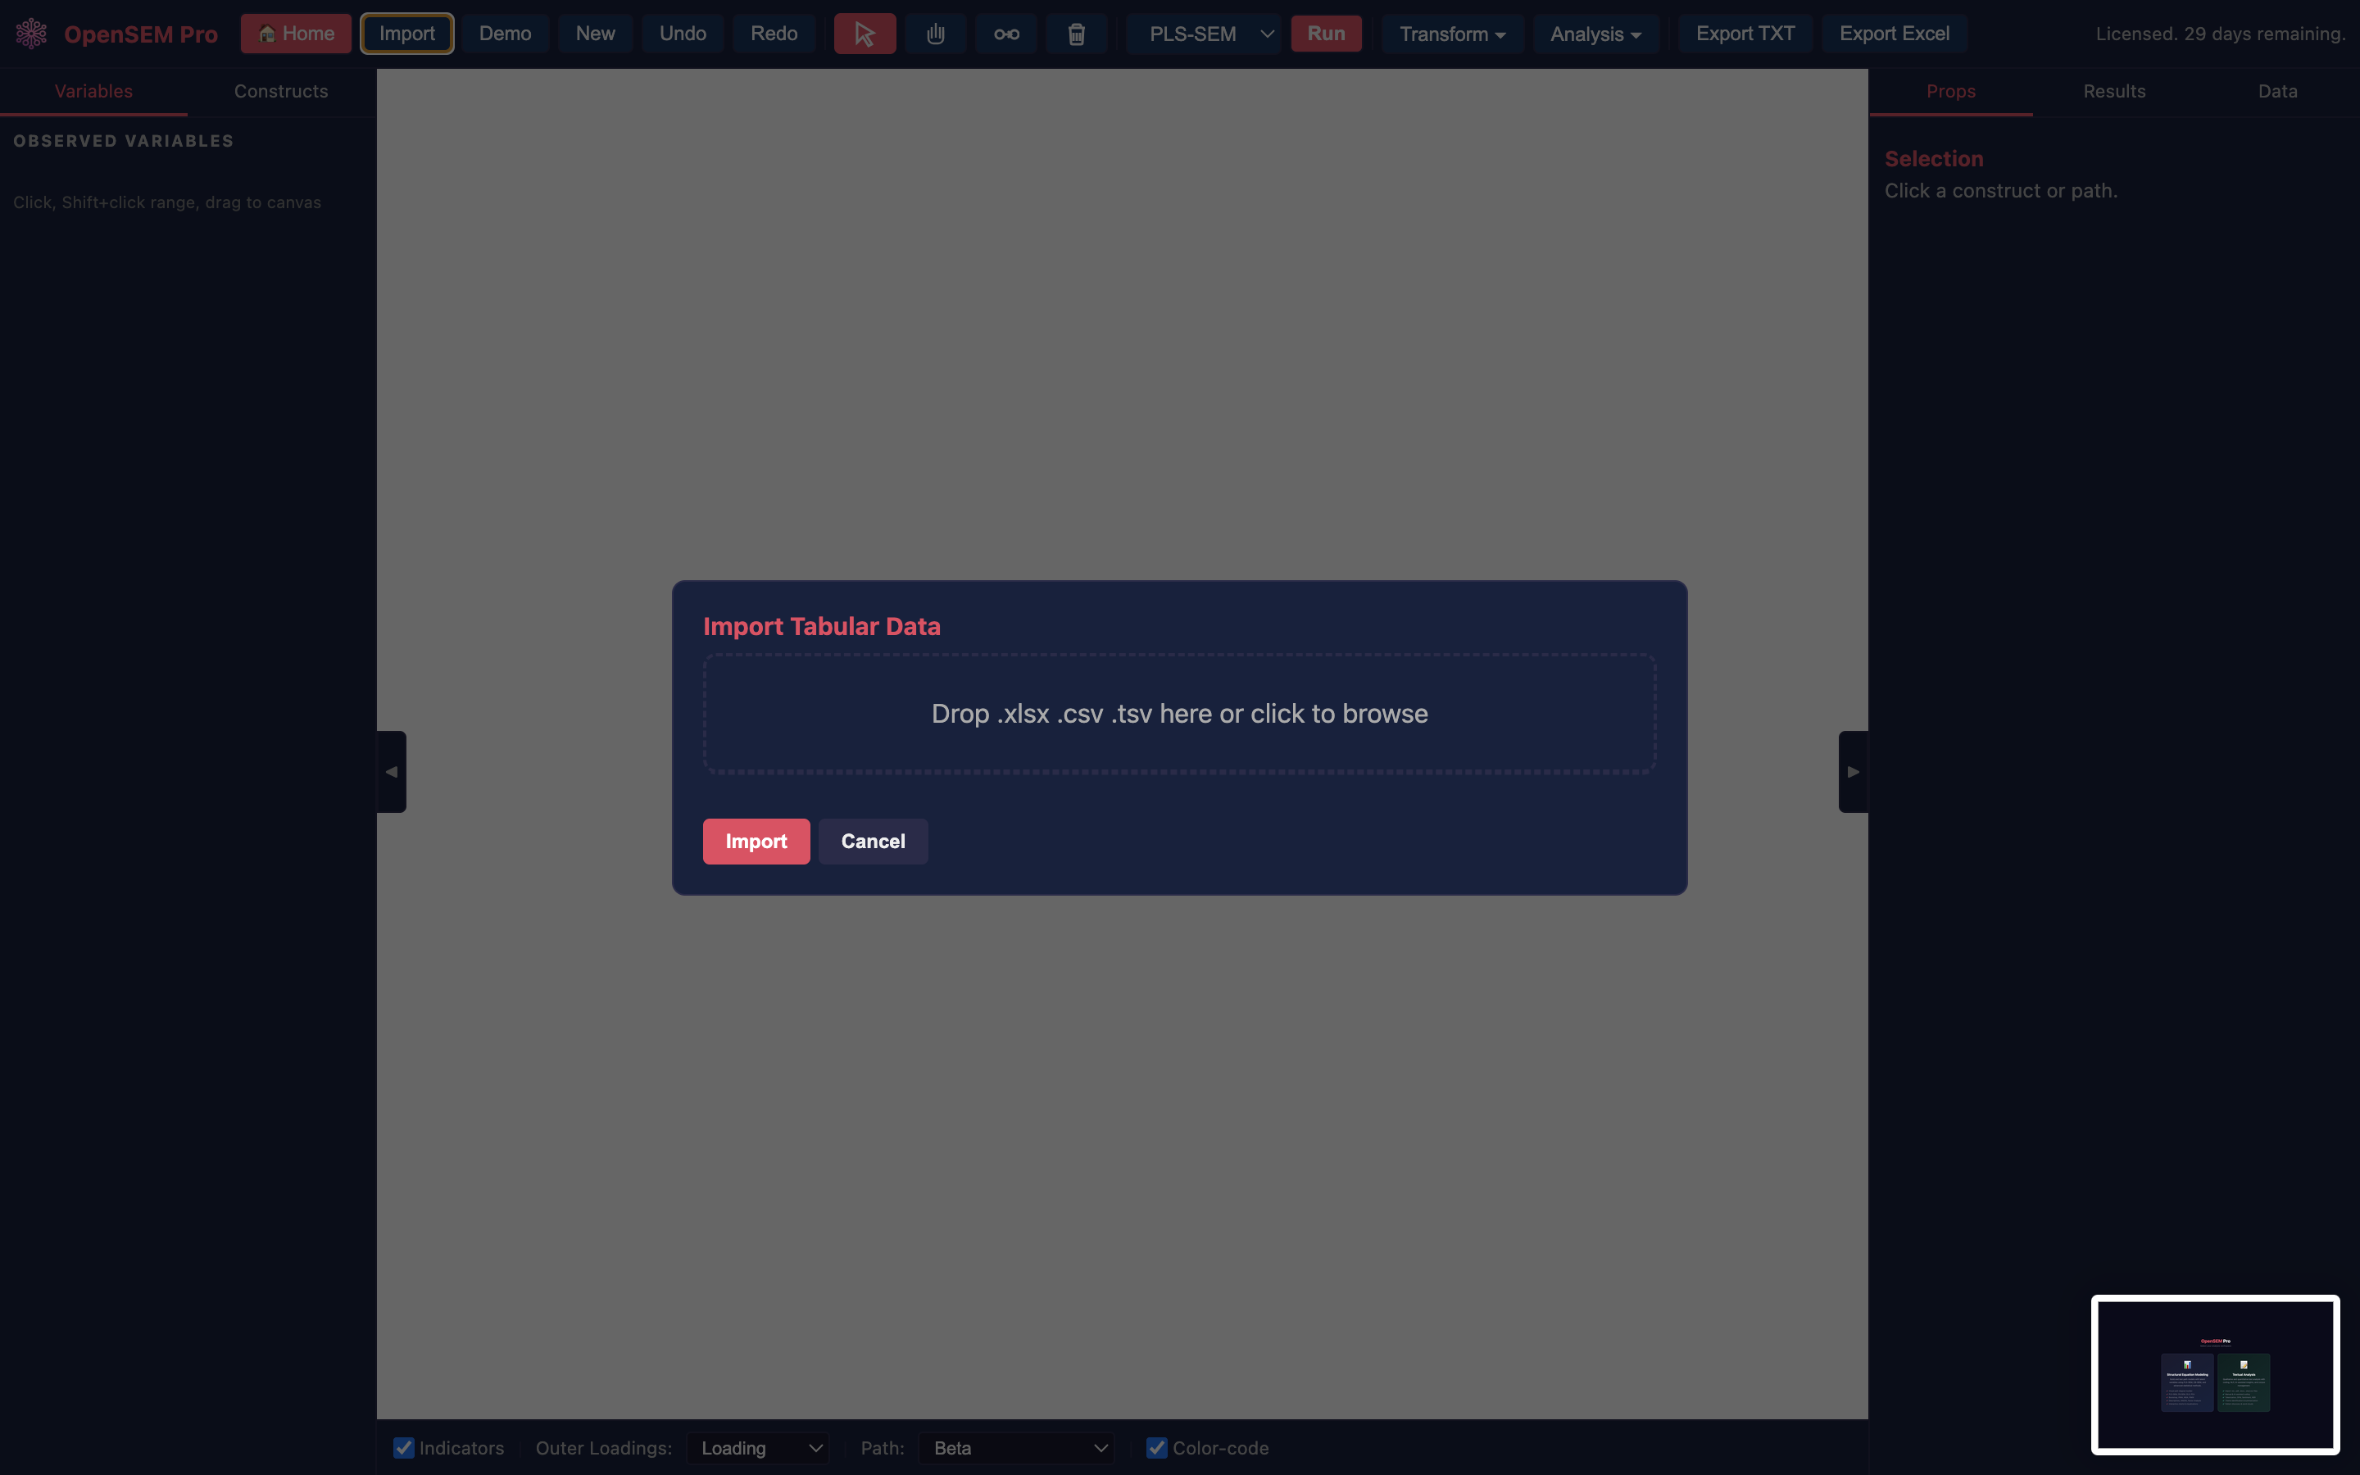Select the path connector tool
Screen dimensions: 2360x1475
point(1005,32)
